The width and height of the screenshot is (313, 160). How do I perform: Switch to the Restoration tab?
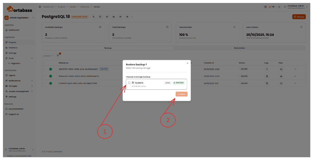click(x=240, y=48)
